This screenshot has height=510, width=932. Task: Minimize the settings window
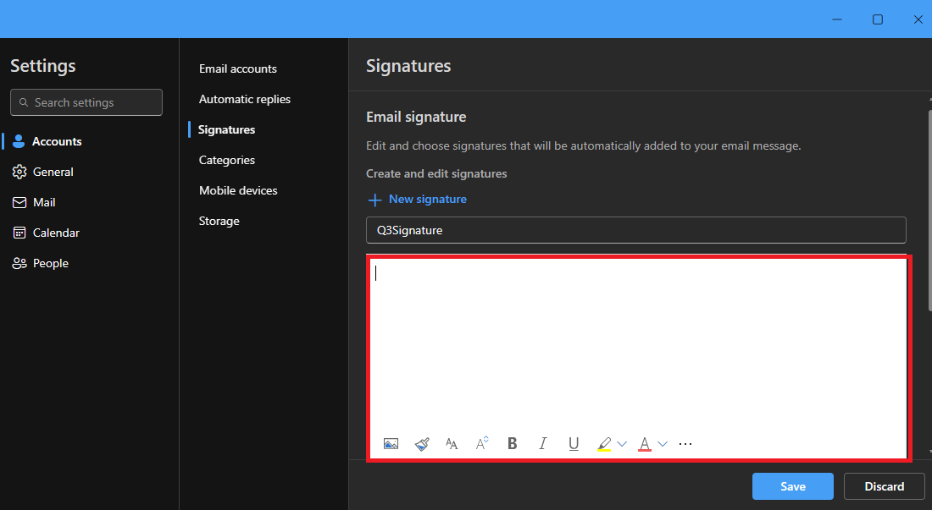tap(837, 19)
